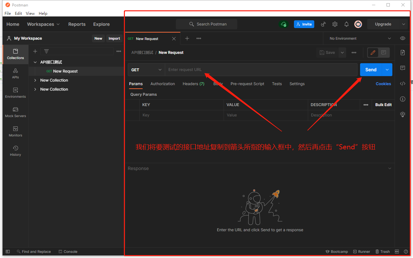The height and width of the screenshot is (258, 413).
Task: Open the Collections sidebar tab
Action: coord(15,54)
